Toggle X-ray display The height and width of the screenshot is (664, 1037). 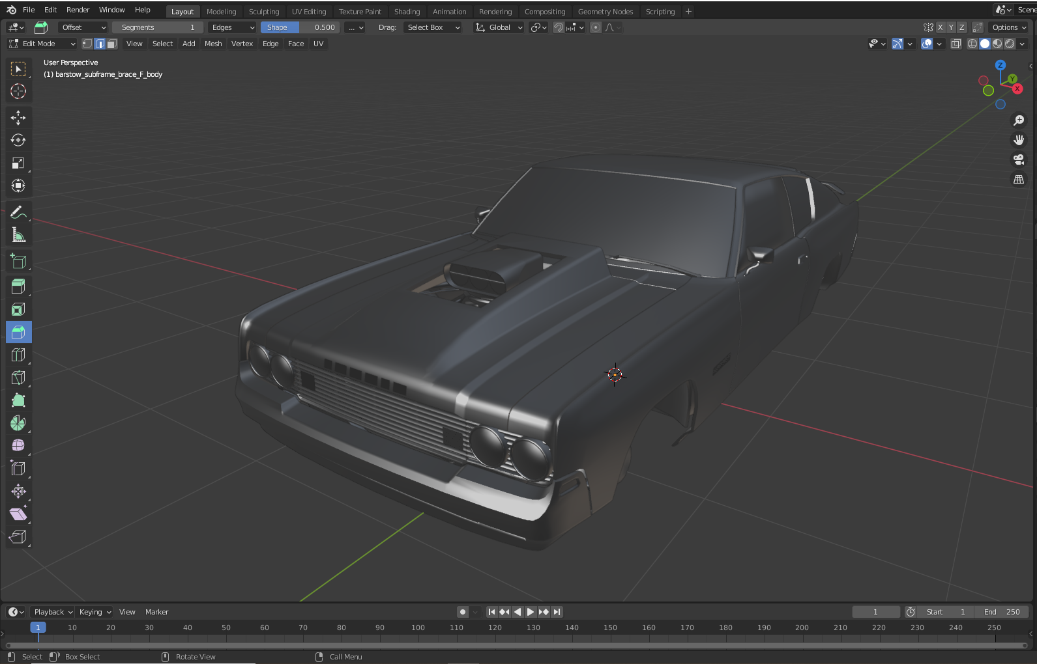pyautogui.click(x=956, y=44)
